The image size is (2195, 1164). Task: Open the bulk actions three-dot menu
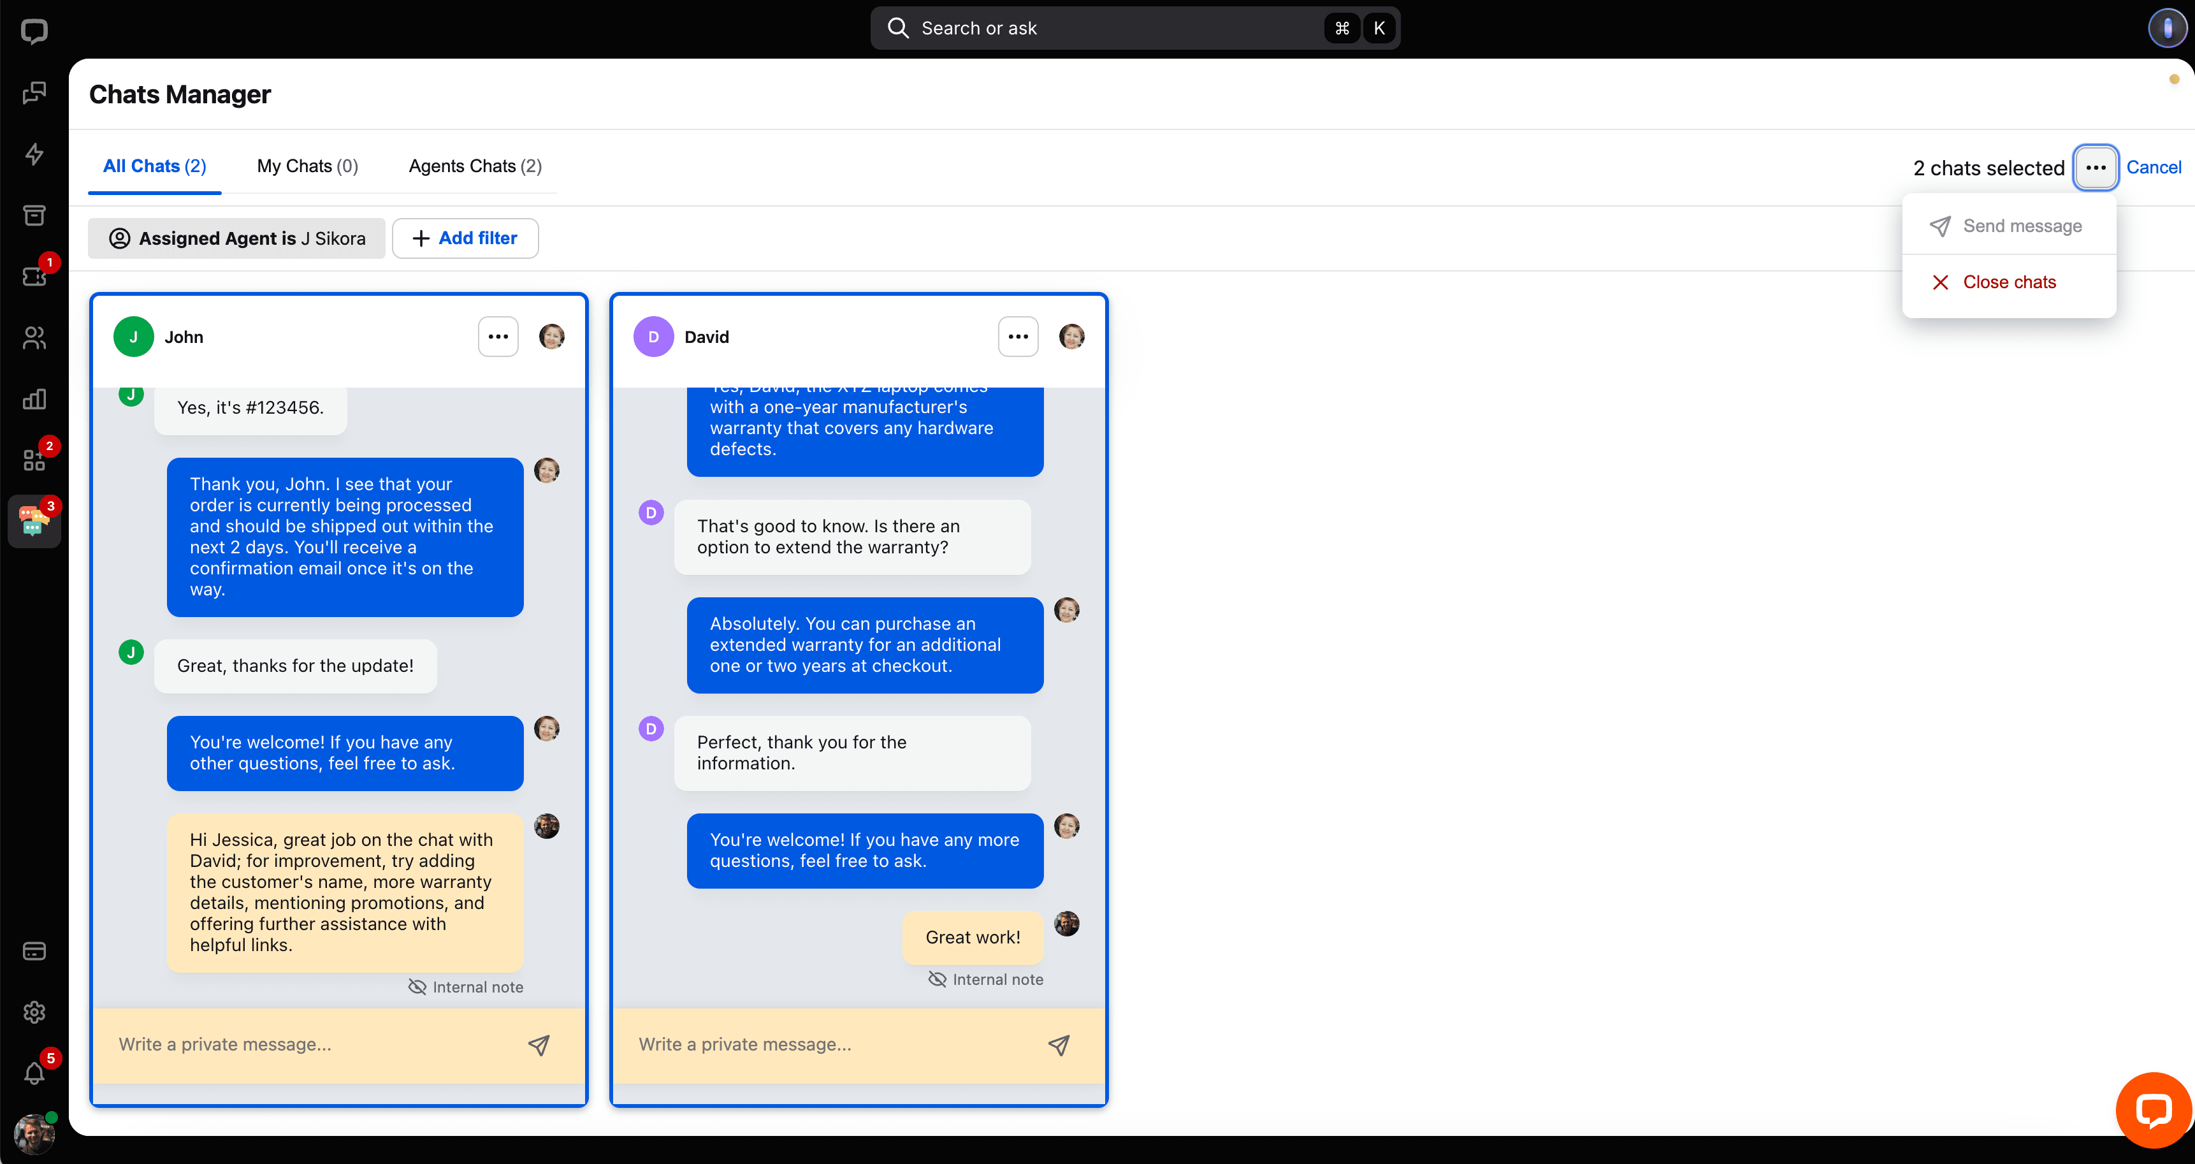2096,168
